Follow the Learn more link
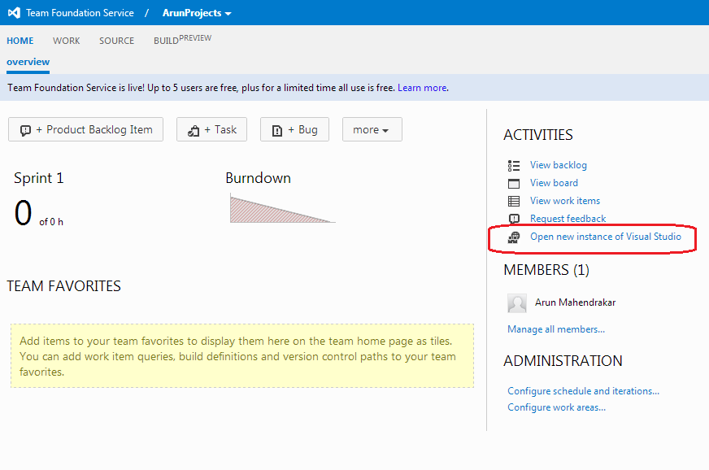 (x=422, y=88)
